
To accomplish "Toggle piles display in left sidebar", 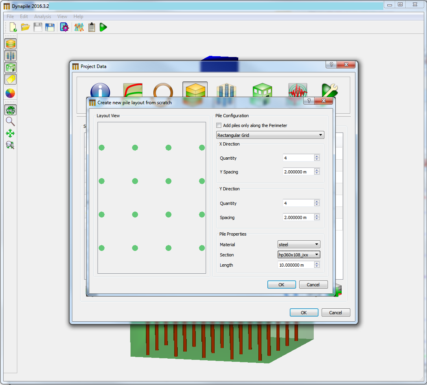I will 11,55.
